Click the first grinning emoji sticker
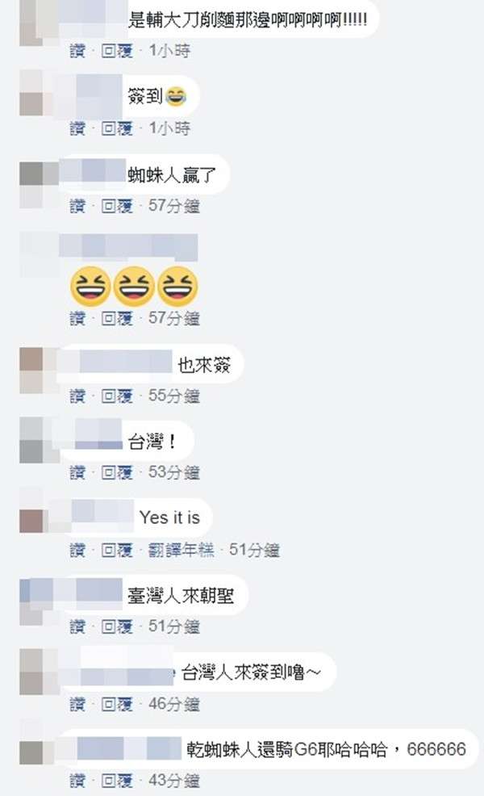The width and height of the screenshot is (484, 796). 90,287
